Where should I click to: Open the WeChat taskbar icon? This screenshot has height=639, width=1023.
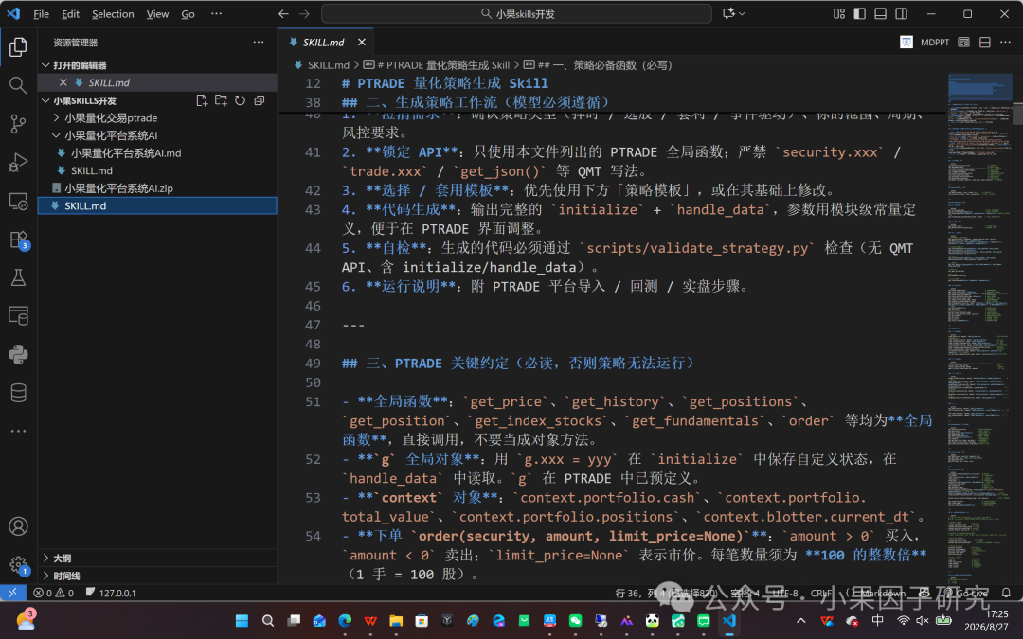coord(576,621)
